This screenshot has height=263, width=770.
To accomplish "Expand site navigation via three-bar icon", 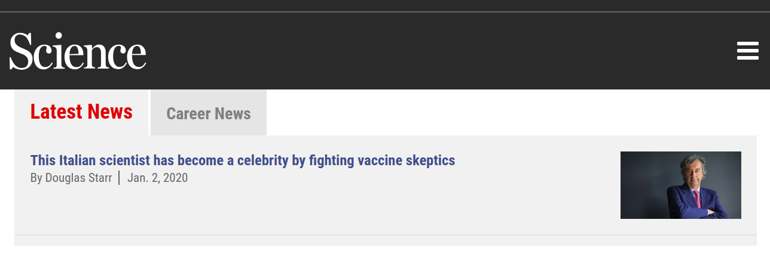I will coord(748,51).
